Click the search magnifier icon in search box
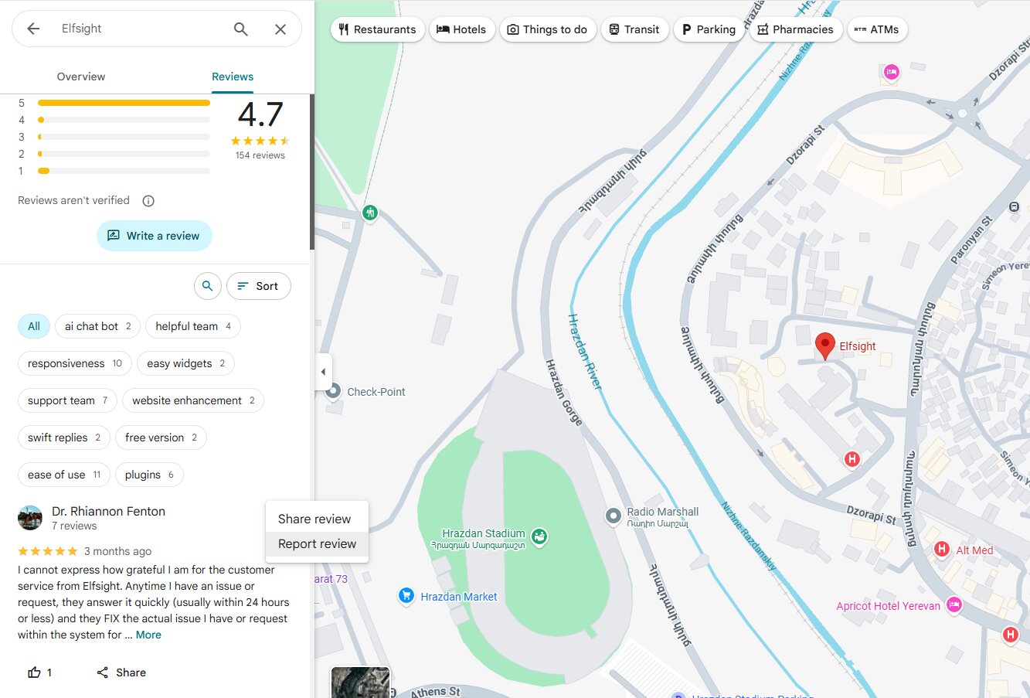This screenshot has height=698, width=1030. pos(241,29)
